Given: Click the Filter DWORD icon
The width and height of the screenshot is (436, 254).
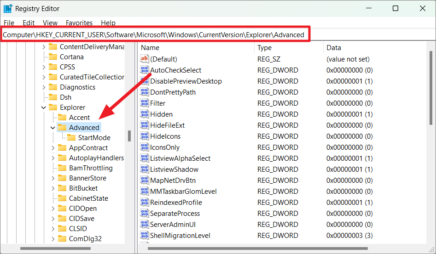Looking at the screenshot, I should (x=144, y=103).
